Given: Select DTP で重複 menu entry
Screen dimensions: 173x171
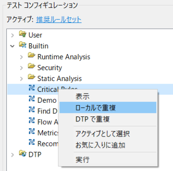Looking at the screenshot, I should (x=108, y=119).
